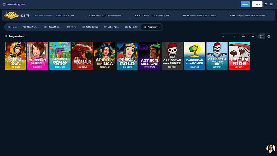Click the Video Poker cards icon
The height and width of the screenshot is (156, 277).
105,27
